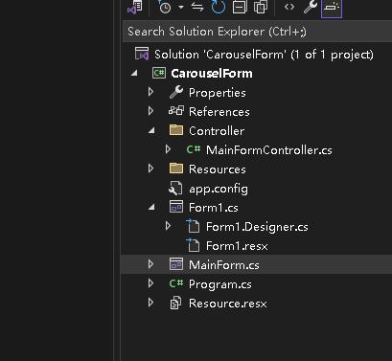Select MainFormController.cs file
Image resolution: width=392 pixels, height=361 pixels.
269,150
